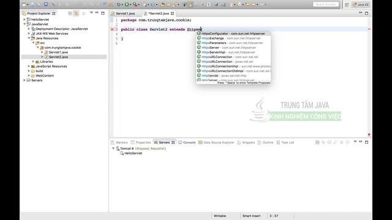Minimize the Project Explorer view
Image resolution: width=392 pixels, height=220 pixels.
97,13
